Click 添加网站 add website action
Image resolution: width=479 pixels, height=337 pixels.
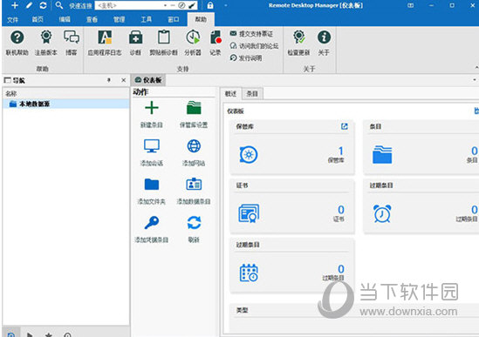tap(194, 152)
